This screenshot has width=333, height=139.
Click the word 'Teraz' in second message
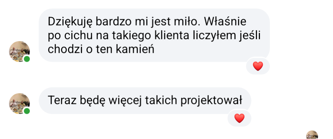[62, 100]
